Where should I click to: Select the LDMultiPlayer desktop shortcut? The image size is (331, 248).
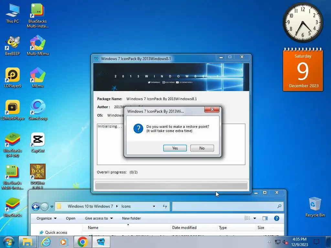click(x=13, y=110)
